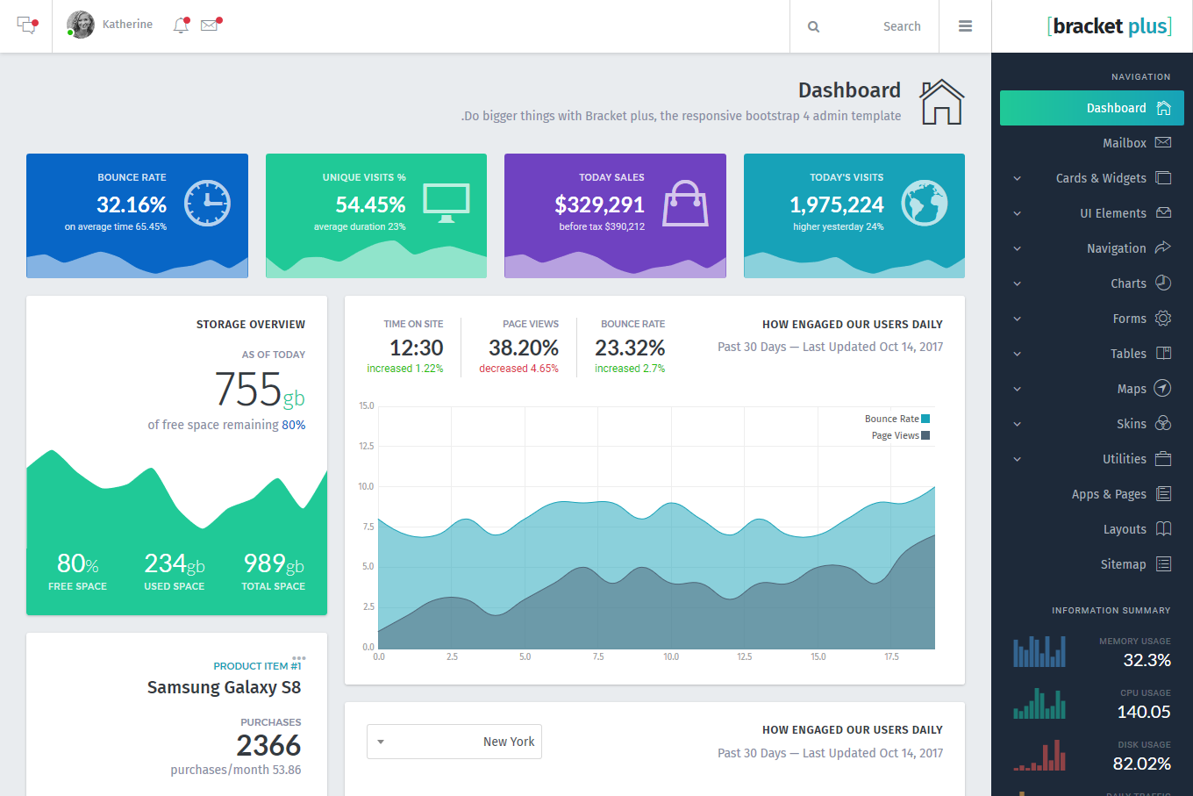This screenshot has width=1193, height=796.
Task: Expand the Cards & Widgets submenu chevron
Action: 1018,178
